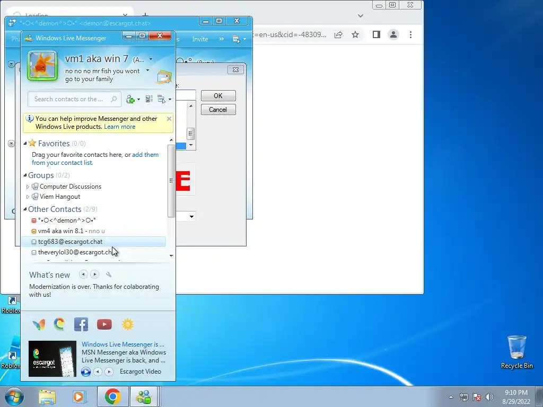Click the Facebook icon

[x=81, y=325]
